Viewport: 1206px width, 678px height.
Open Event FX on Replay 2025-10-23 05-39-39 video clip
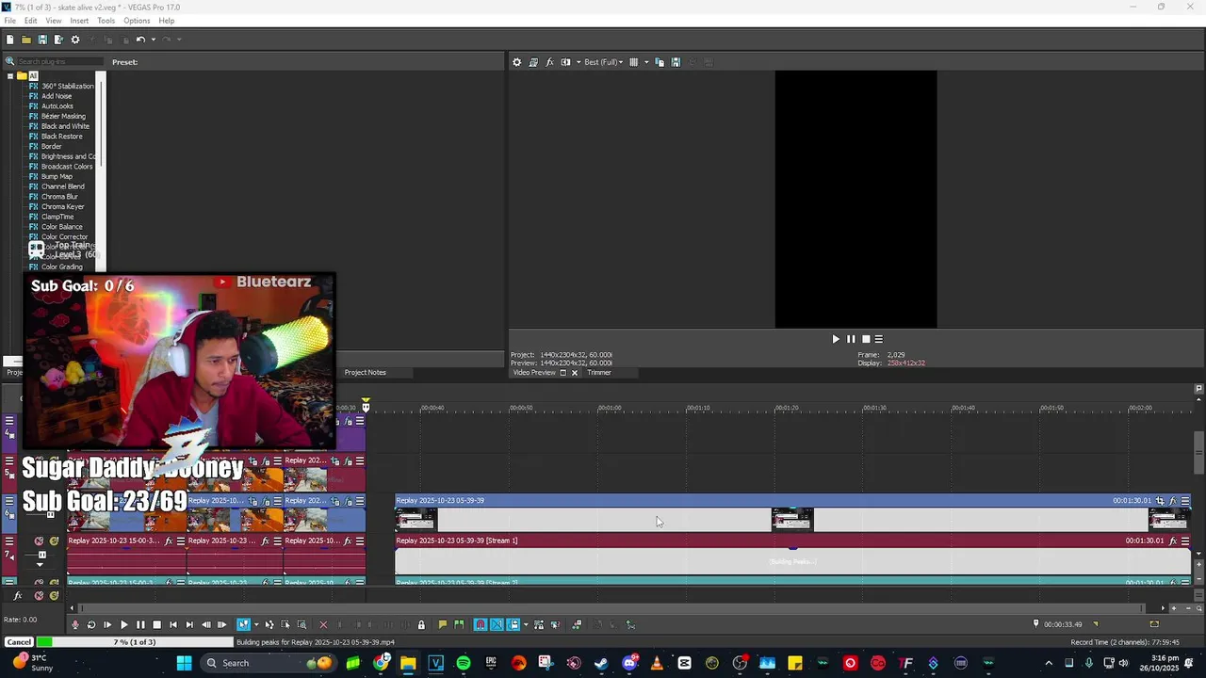tap(1173, 501)
